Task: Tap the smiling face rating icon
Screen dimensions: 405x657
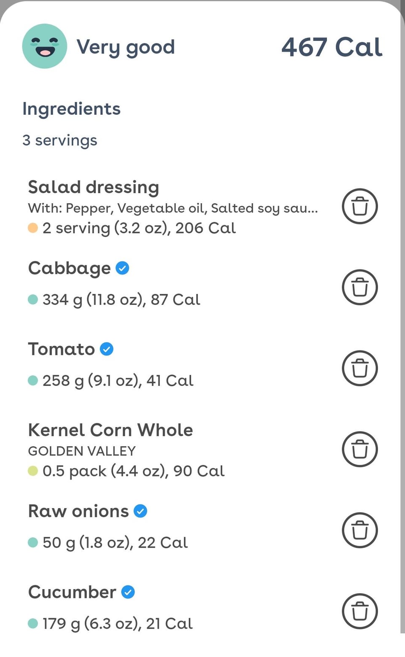Action: pos(45,46)
